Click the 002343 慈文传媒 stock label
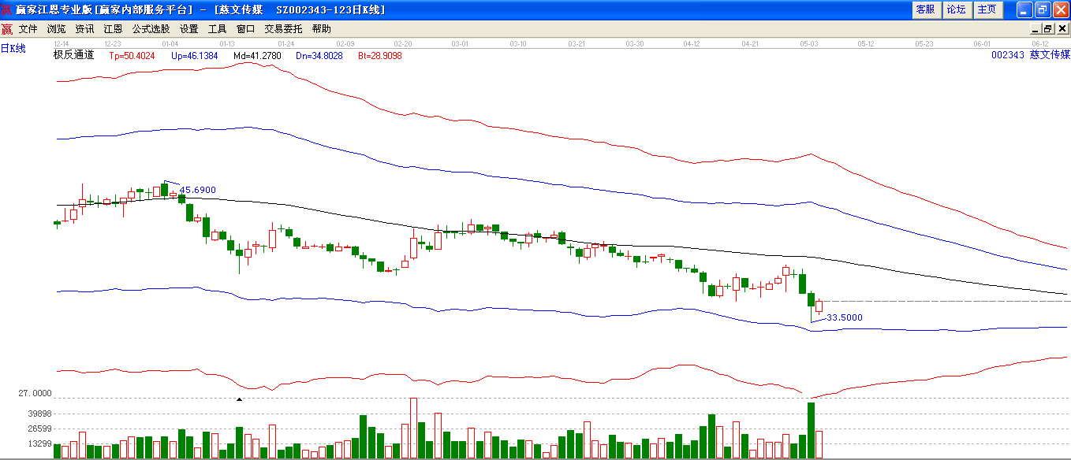This screenshot has height=460, width=1071. 1030,55
